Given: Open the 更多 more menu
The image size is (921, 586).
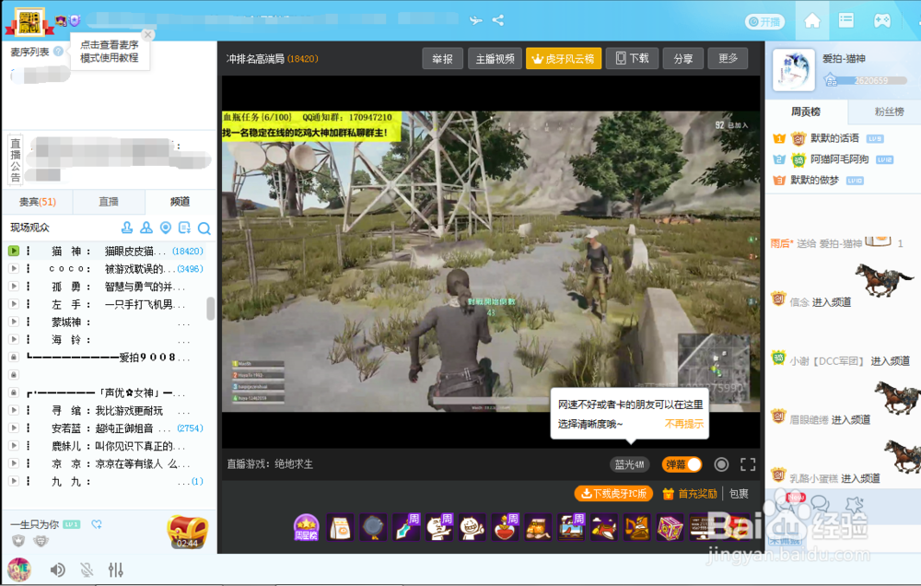Looking at the screenshot, I should click(x=728, y=58).
